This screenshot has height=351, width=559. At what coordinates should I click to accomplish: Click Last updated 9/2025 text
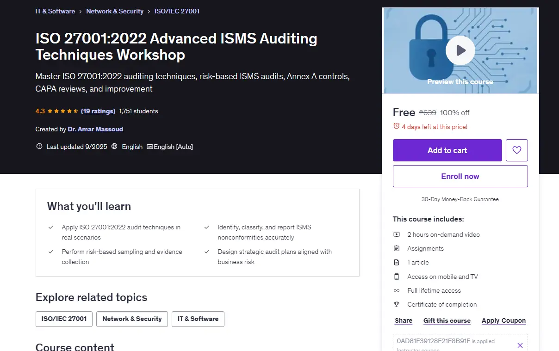(x=77, y=147)
